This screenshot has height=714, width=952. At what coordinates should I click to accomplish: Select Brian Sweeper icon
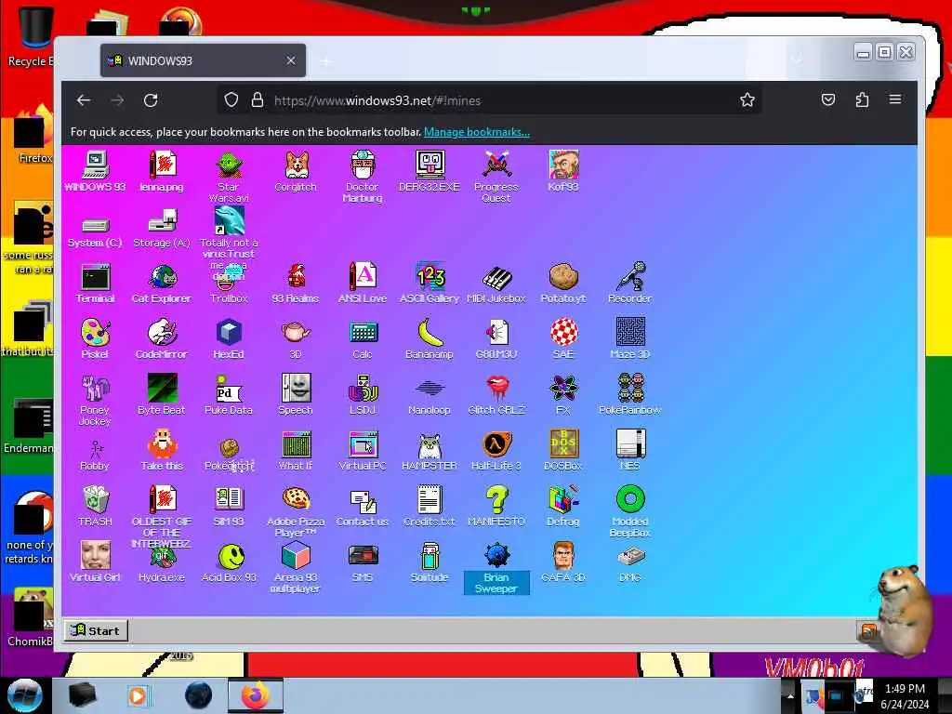[x=496, y=567]
